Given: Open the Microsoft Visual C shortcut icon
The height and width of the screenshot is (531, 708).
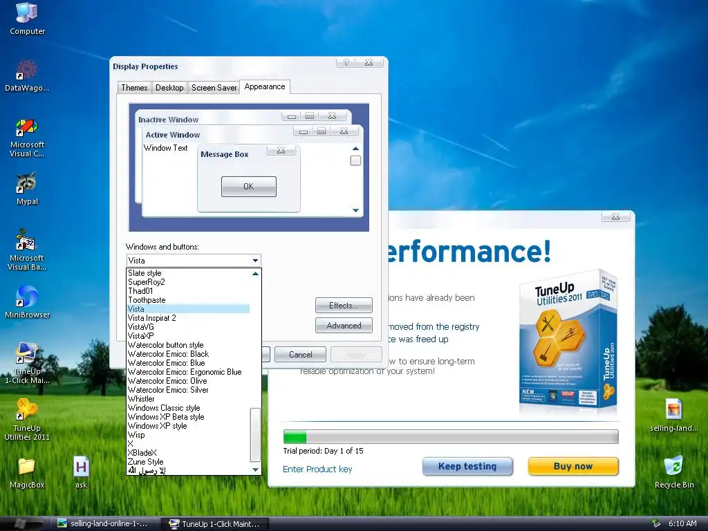Looking at the screenshot, I should (27, 138).
